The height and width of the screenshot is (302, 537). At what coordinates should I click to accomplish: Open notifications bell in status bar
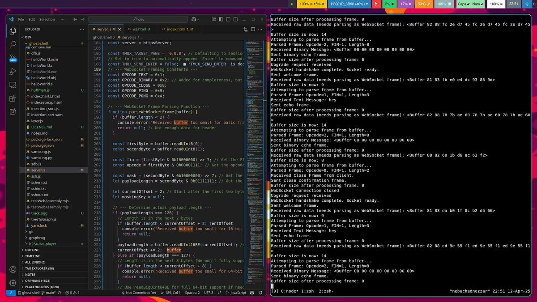click(x=260, y=293)
